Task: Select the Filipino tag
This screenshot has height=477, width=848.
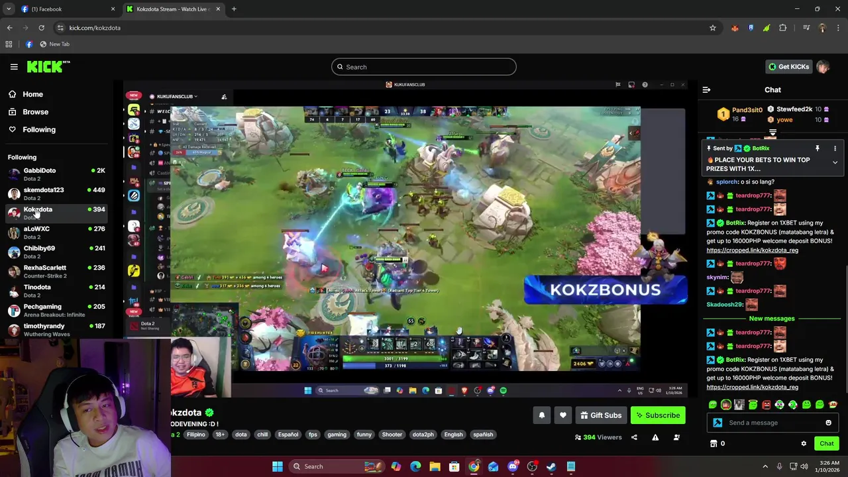Action: [x=195, y=435]
